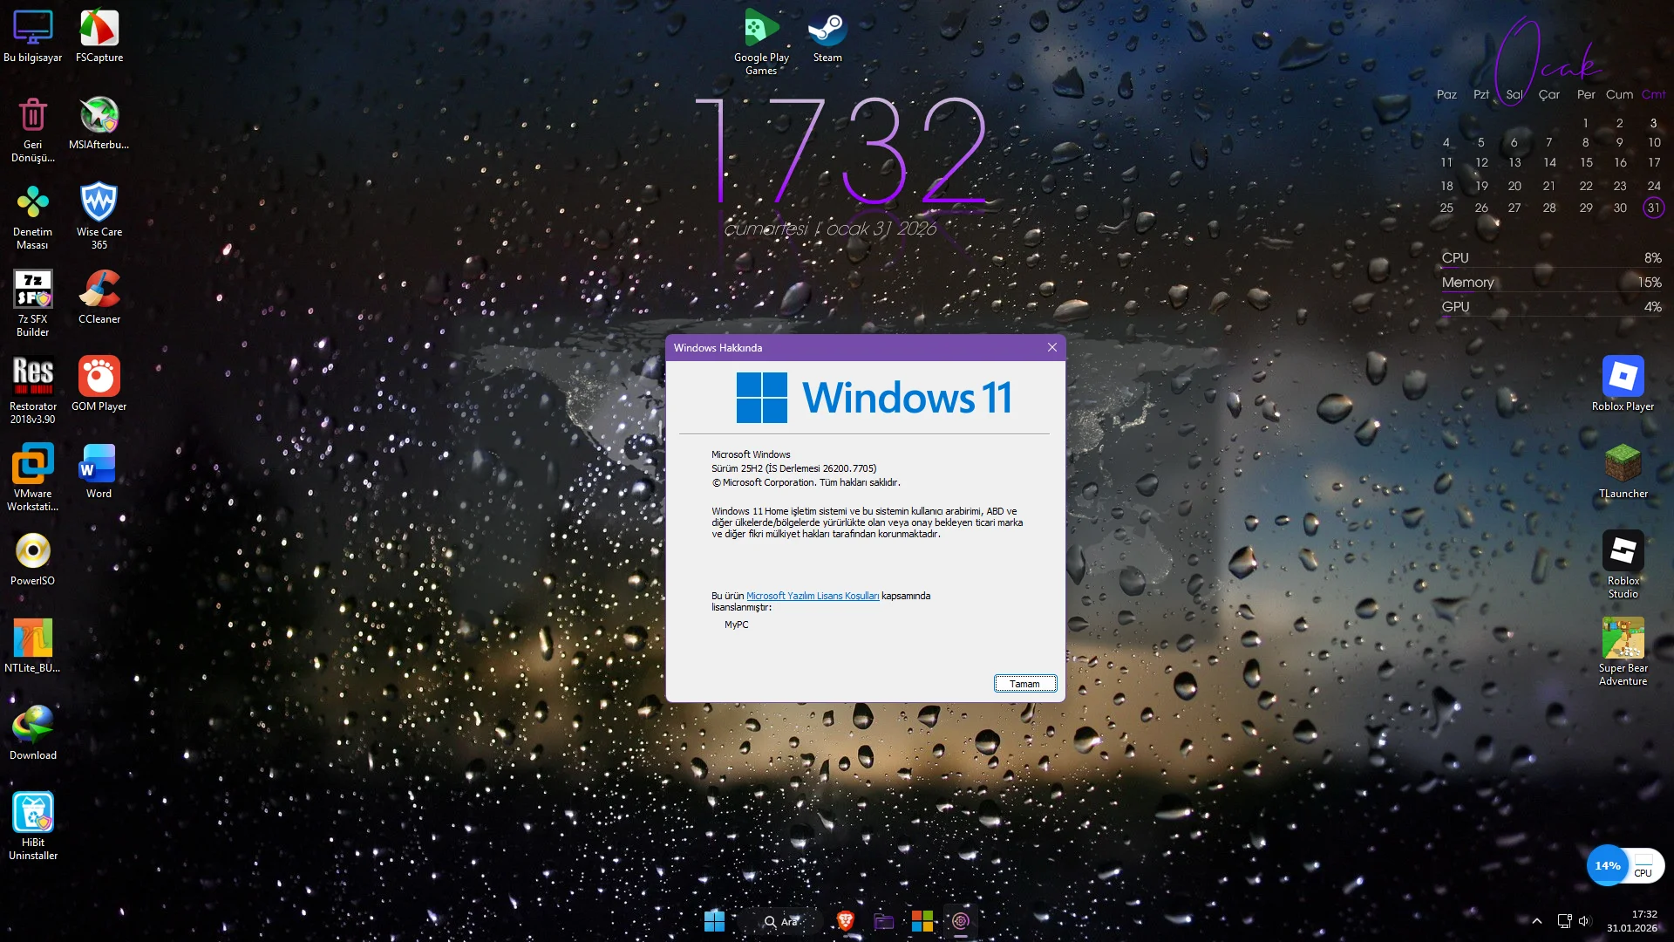Image resolution: width=1674 pixels, height=942 pixels.
Task: Select day 31 on the Ocak calendar
Action: [1653, 208]
